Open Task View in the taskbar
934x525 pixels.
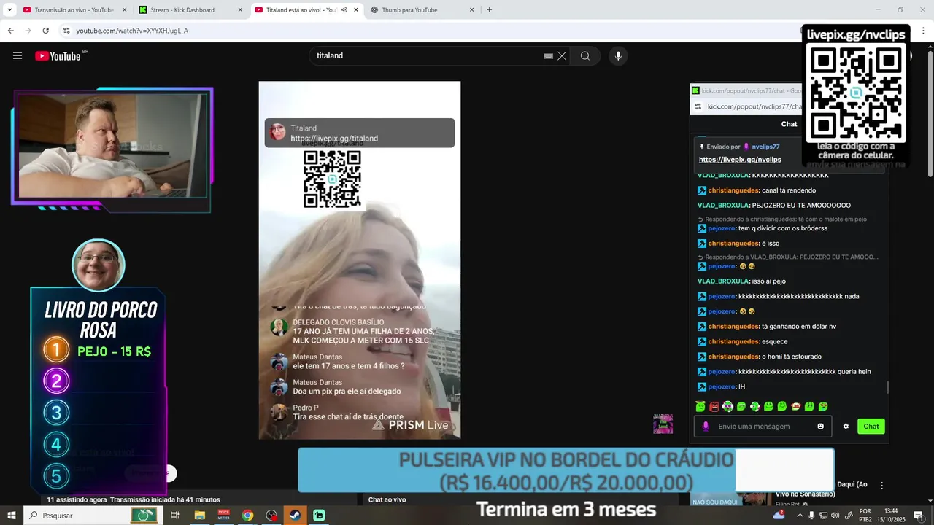click(x=175, y=516)
